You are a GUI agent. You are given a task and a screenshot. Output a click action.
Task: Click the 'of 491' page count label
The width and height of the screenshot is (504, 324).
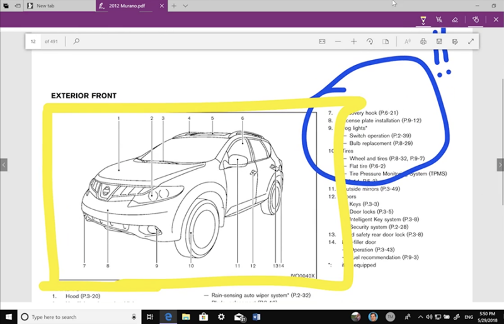click(x=51, y=41)
